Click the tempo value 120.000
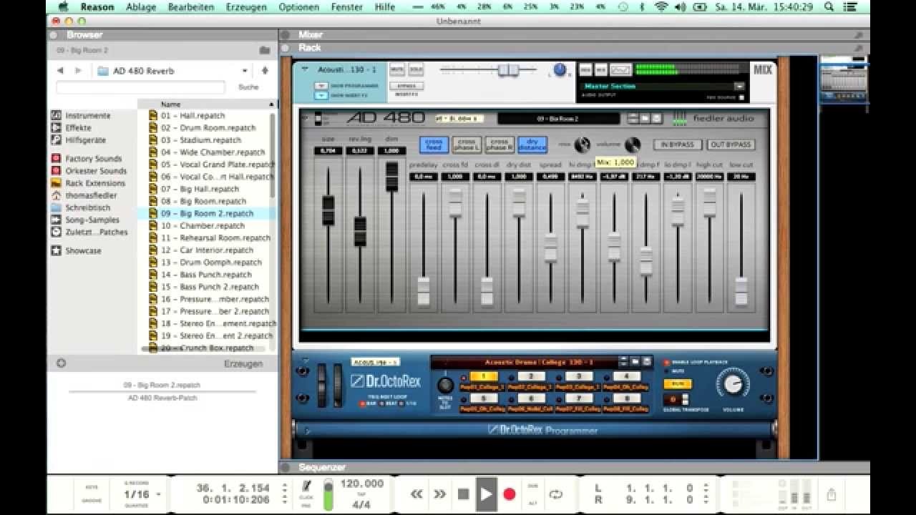The image size is (916, 515). tap(361, 484)
